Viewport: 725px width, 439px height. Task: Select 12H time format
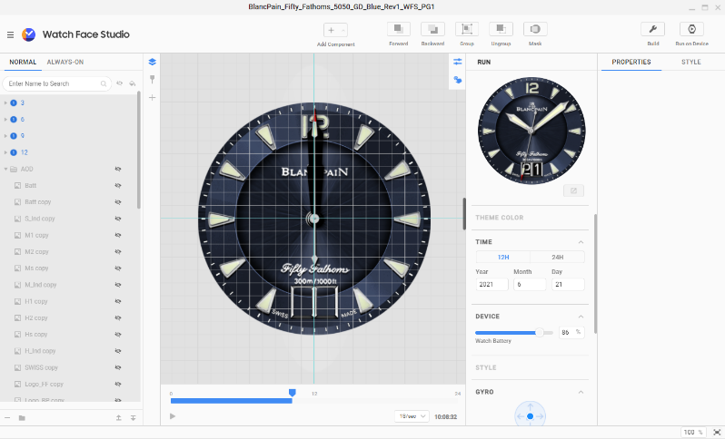503,257
